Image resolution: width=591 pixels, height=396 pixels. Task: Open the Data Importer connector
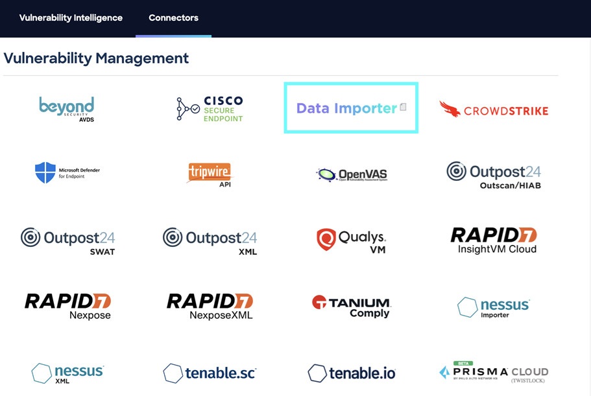tap(351, 108)
